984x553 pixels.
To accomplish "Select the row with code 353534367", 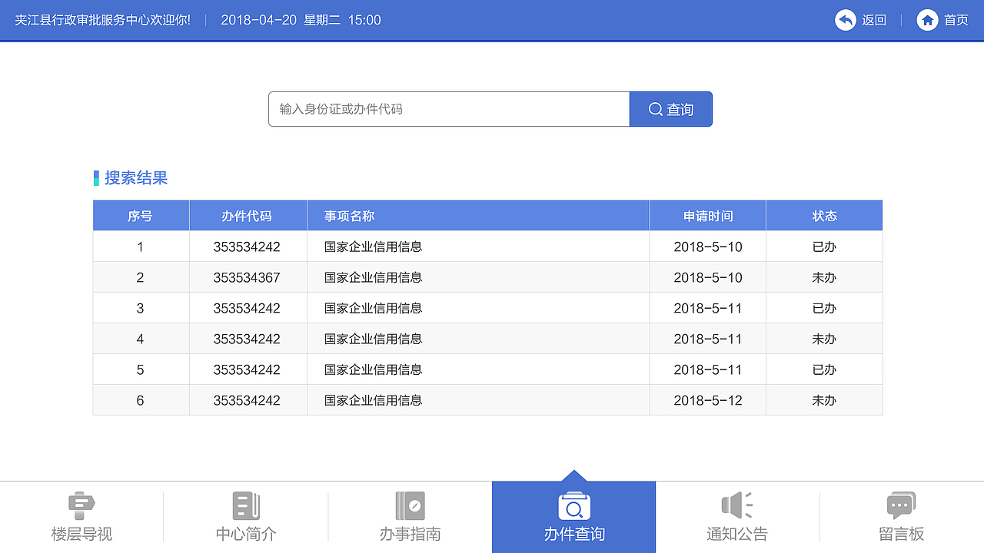I will pyautogui.click(x=487, y=277).
